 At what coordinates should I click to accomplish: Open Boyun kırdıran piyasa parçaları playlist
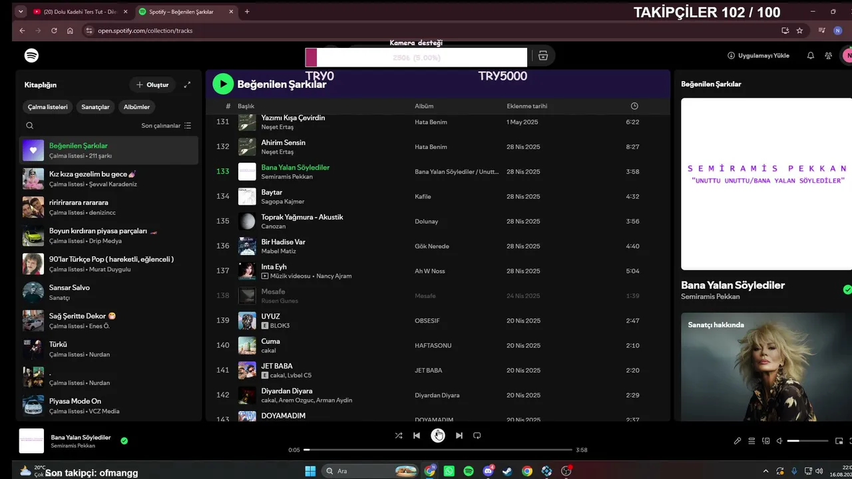[x=108, y=236]
